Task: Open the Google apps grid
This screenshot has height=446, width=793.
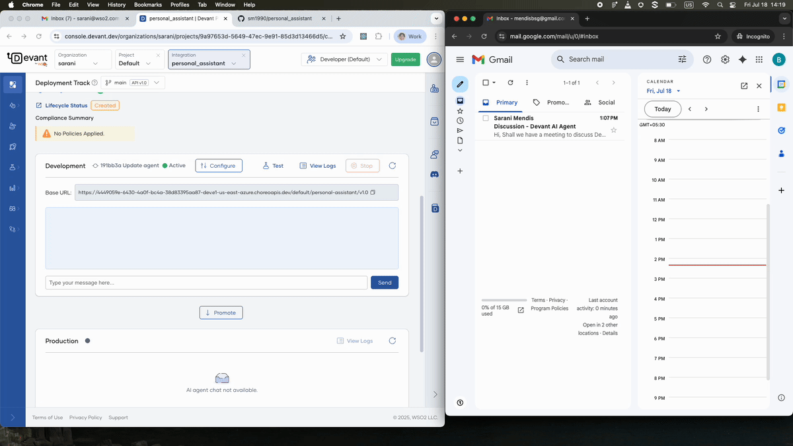Action: tap(759, 59)
